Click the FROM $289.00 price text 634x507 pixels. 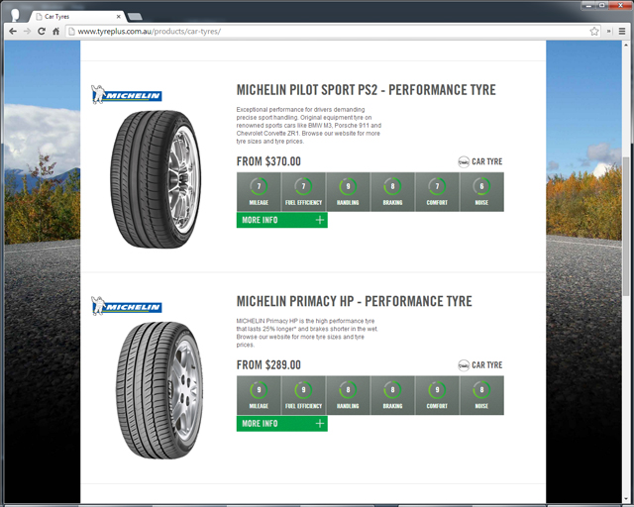pyautogui.click(x=268, y=364)
